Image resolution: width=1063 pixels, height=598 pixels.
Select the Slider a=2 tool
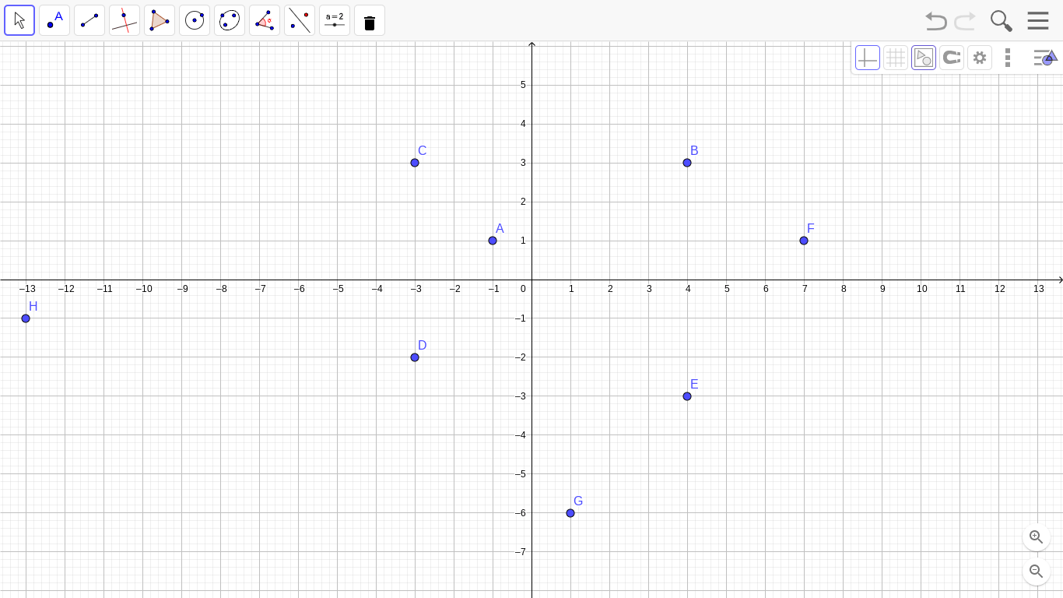(x=335, y=20)
